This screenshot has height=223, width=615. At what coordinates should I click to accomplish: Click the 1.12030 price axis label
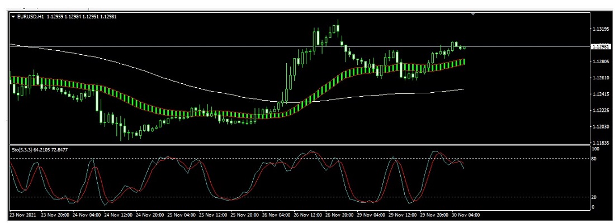[x=600, y=126]
